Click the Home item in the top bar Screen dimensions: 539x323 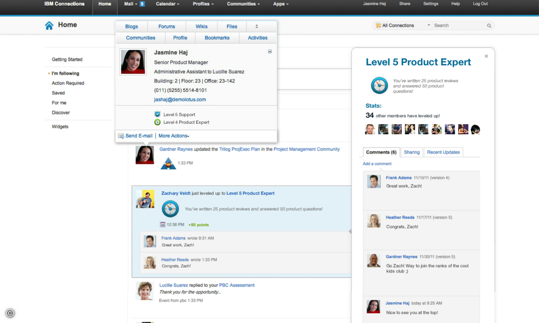pos(105,4)
